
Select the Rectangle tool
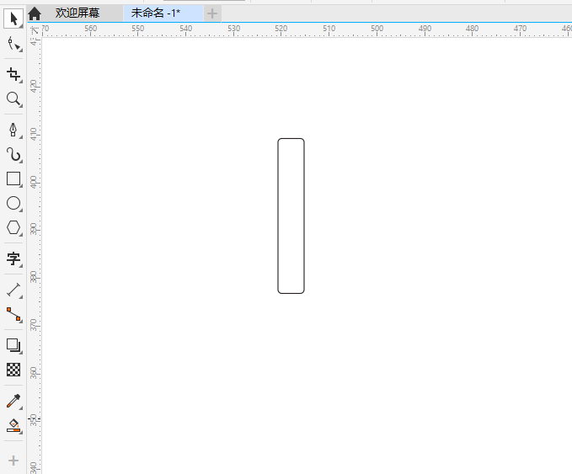click(13, 179)
